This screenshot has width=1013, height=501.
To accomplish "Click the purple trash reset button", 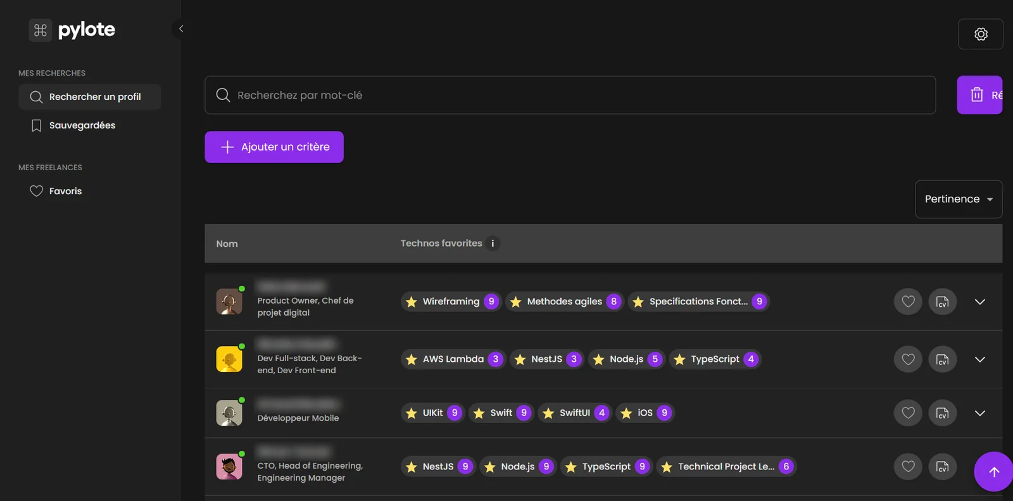I will pyautogui.click(x=979, y=95).
